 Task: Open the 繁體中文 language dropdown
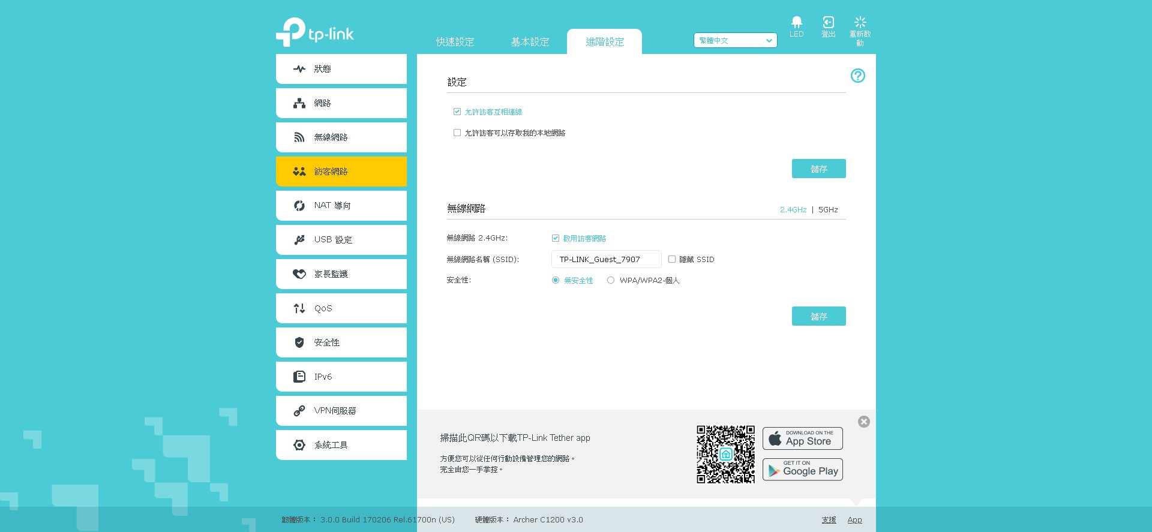[735, 40]
